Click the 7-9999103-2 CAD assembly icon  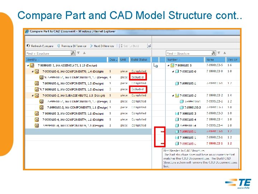click(x=177, y=95)
